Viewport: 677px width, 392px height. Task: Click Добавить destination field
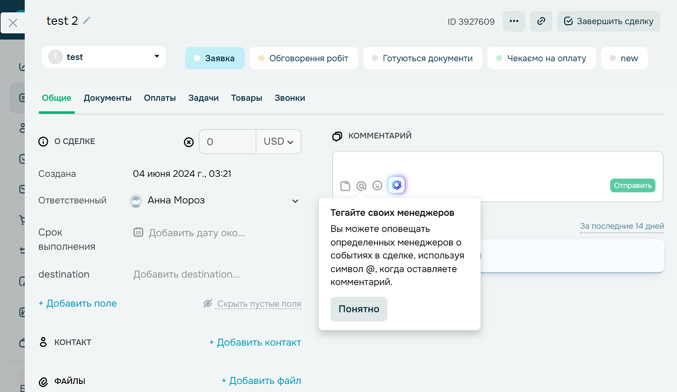point(186,275)
